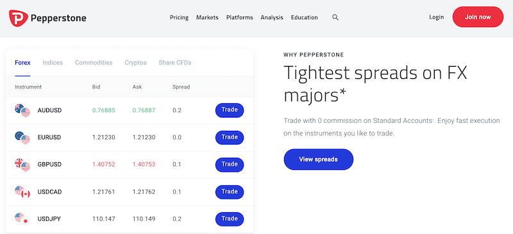This screenshot has height=234, width=513.
Task: Click the Tightest spreads on FX majors headline
Action: click(x=375, y=84)
